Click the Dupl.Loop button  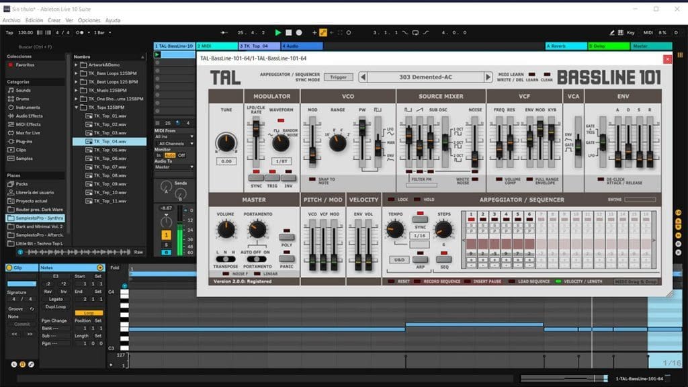pyautogui.click(x=56, y=306)
